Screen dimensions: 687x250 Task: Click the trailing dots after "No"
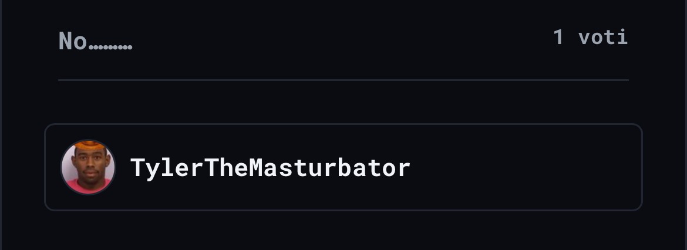pyautogui.click(x=110, y=47)
